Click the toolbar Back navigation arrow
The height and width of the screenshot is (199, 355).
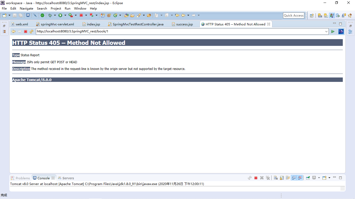tap(183, 16)
